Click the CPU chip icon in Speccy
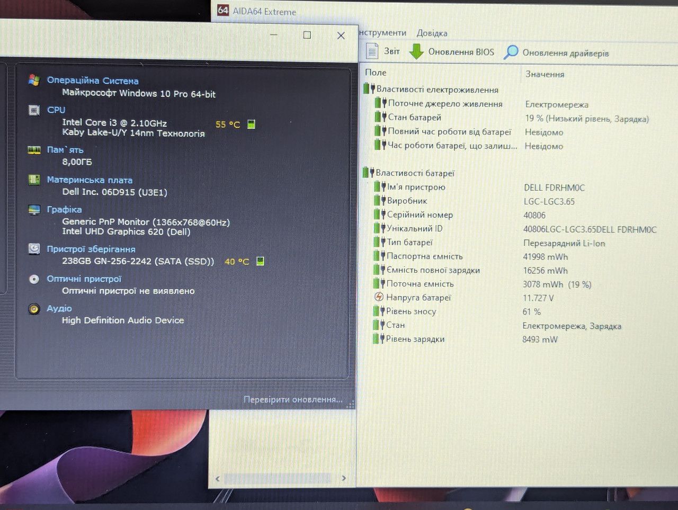Screen dimensions: 678x510 pyautogui.click(x=34, y=110)
